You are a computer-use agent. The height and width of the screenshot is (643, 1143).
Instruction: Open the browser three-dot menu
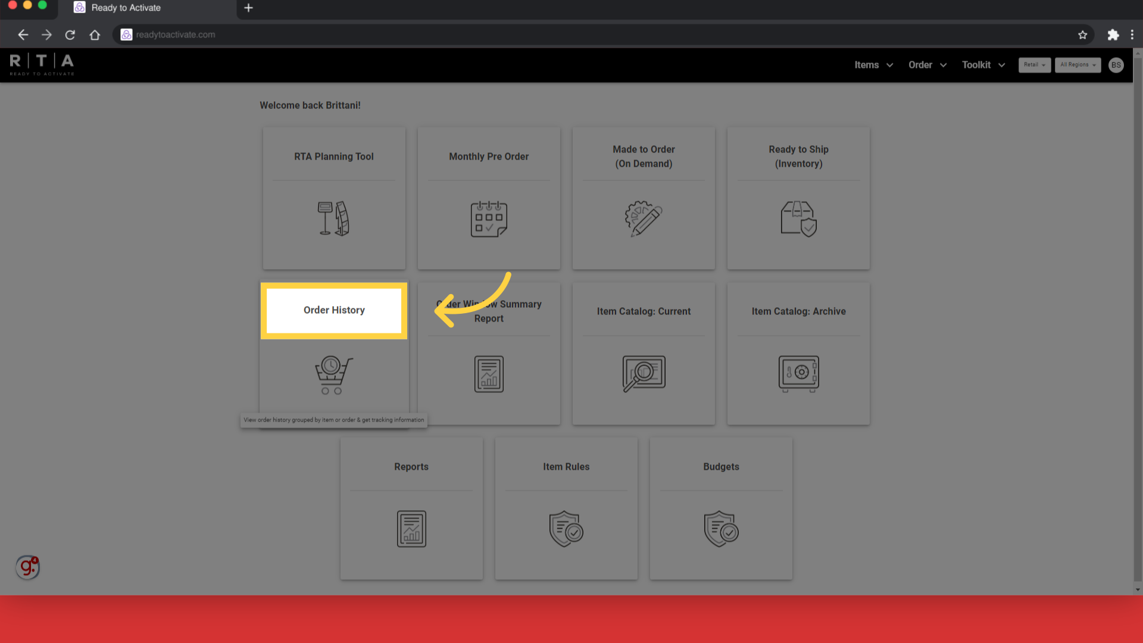(x=1132, y=35)
